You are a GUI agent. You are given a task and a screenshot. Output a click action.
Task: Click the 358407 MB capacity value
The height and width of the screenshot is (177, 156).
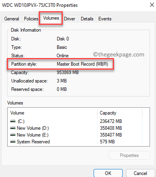click(111, 135)
